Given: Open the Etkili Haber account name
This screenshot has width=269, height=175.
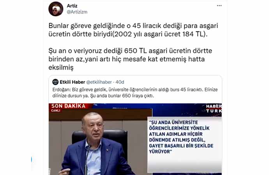Looking at the screenshot, I should pos(73,82).
